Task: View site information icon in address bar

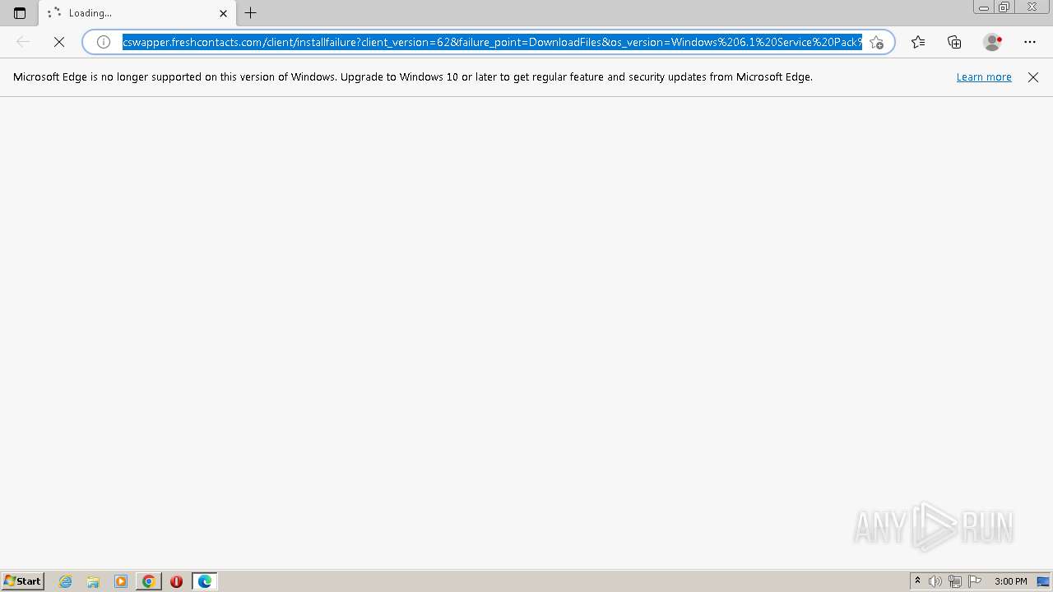Action: 104,42
